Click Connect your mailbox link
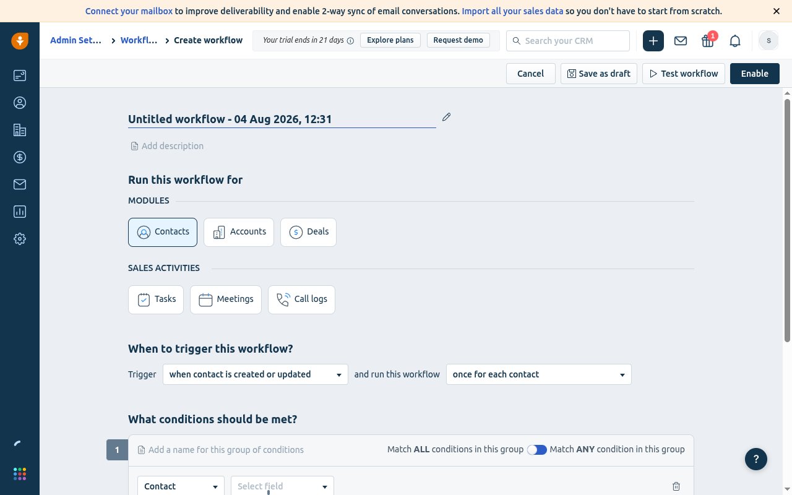 point(129,11)
